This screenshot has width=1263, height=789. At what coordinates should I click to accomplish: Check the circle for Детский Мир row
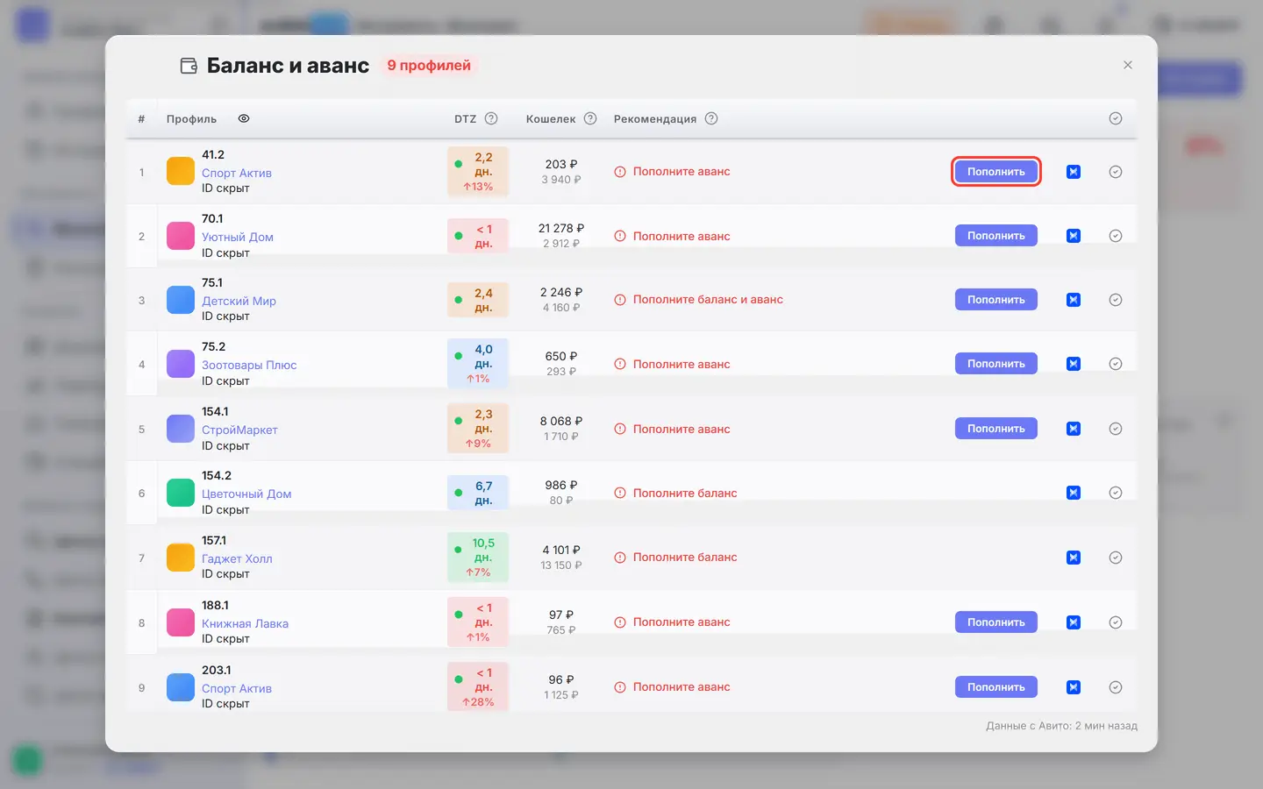click(1116, 300)
